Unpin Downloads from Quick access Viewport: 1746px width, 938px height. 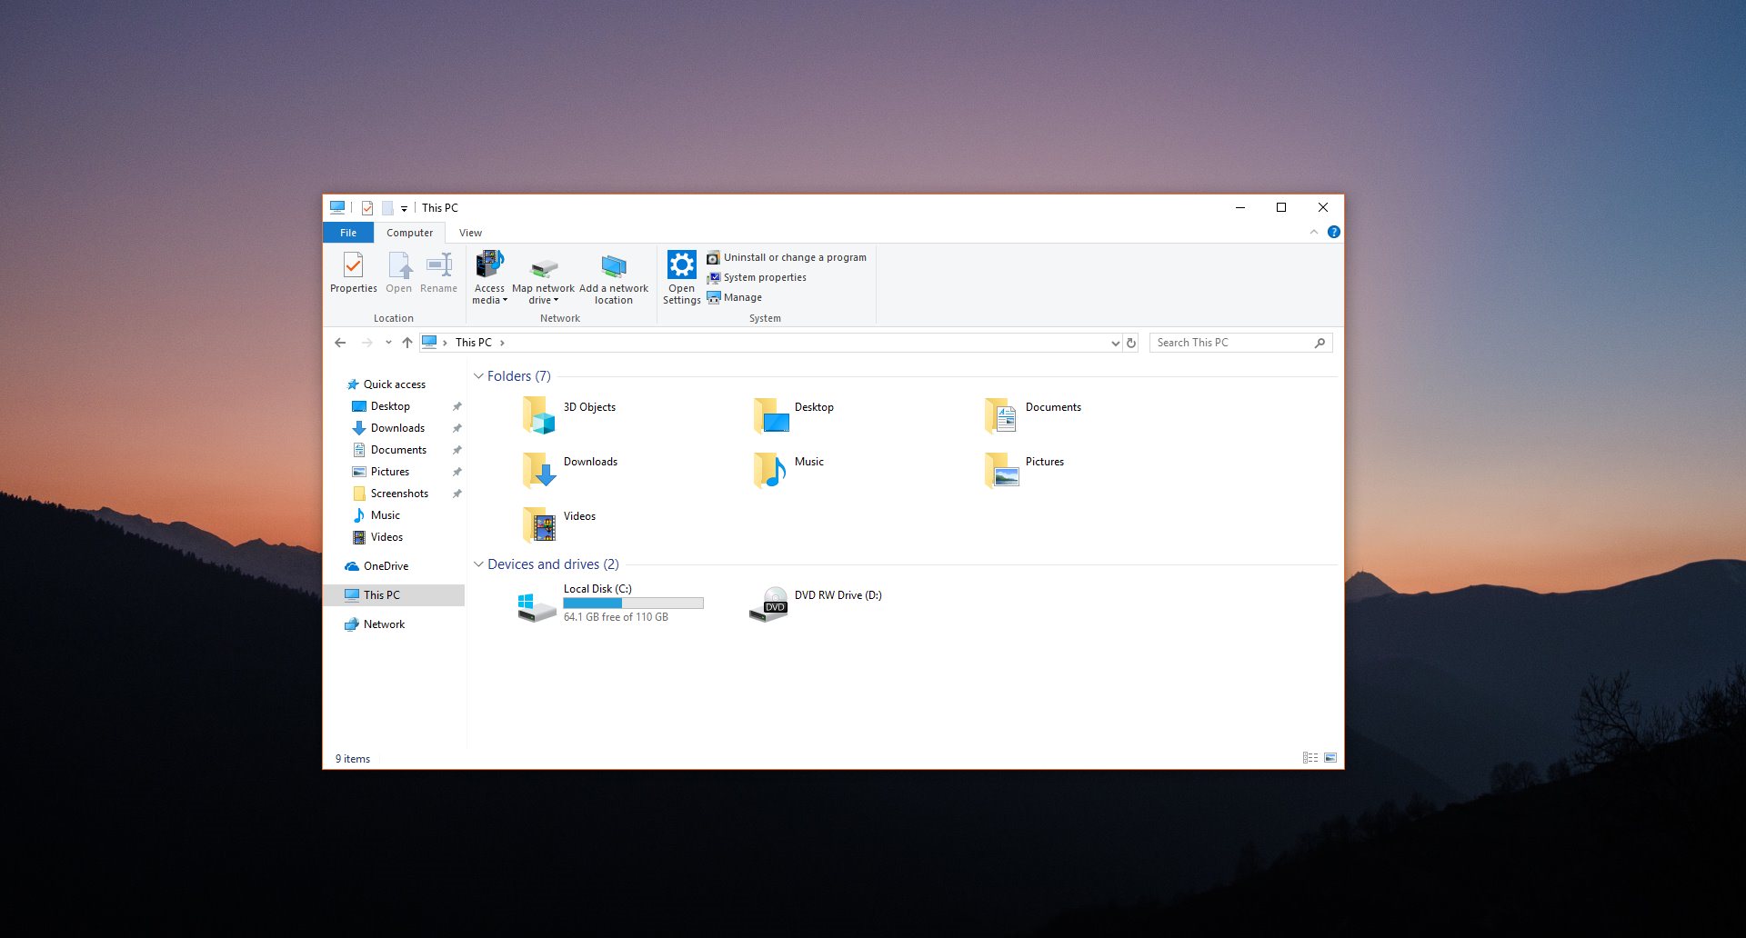click(x=457, y=427)
